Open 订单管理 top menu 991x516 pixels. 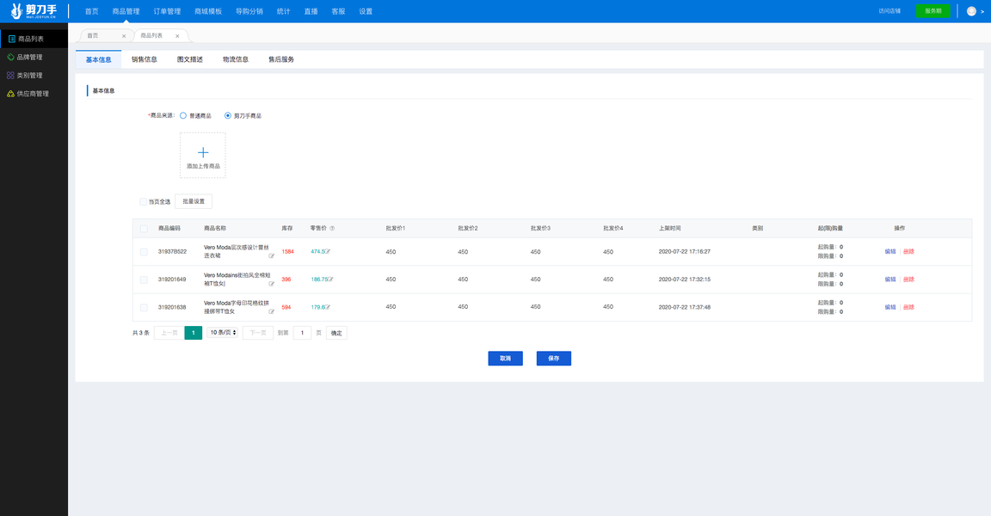point(167,11)
